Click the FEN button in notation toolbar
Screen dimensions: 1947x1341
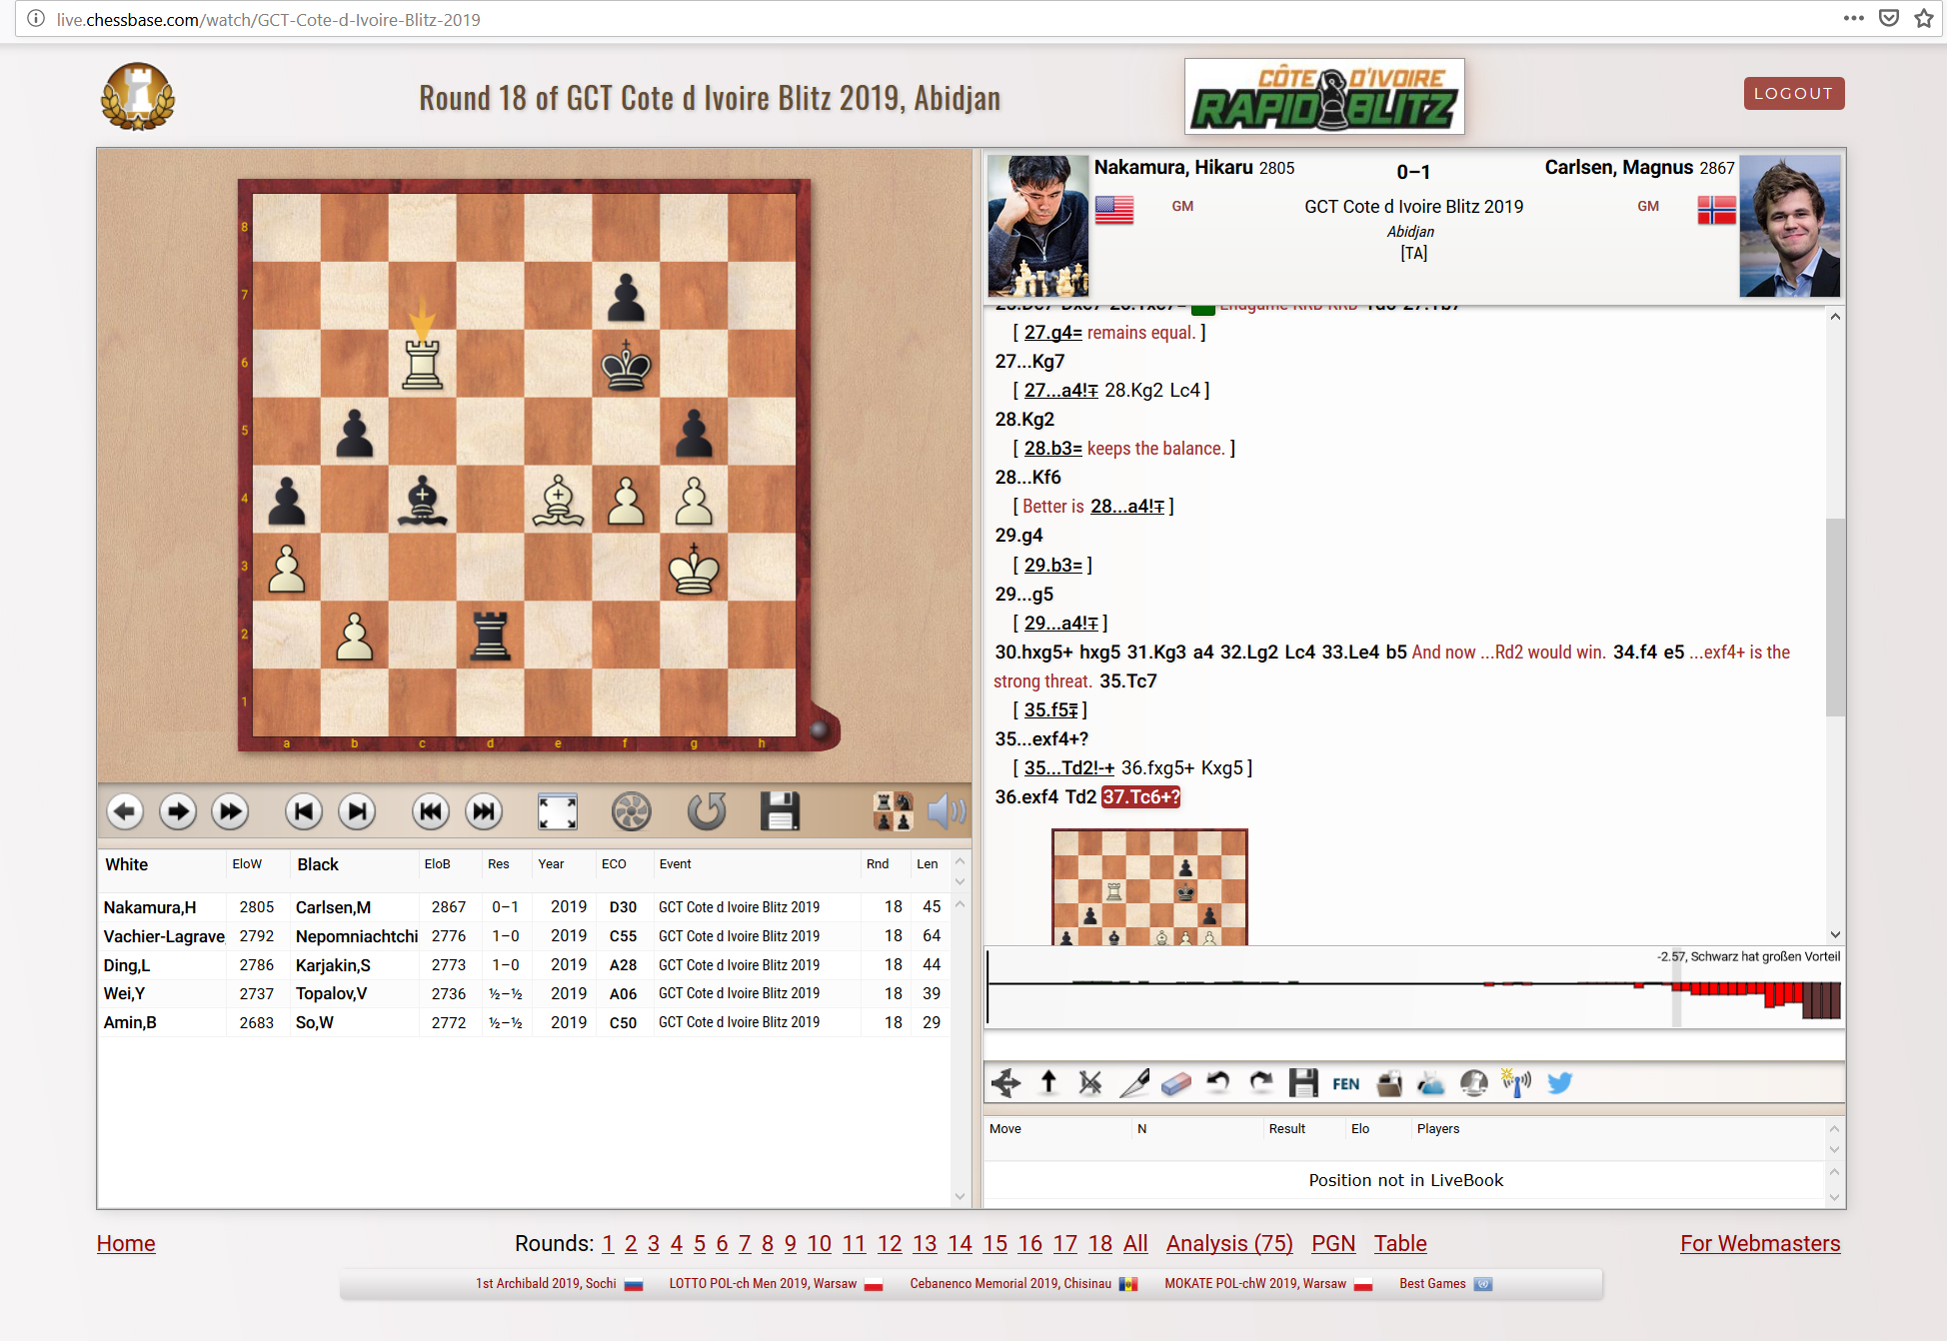point(1345,1083)
